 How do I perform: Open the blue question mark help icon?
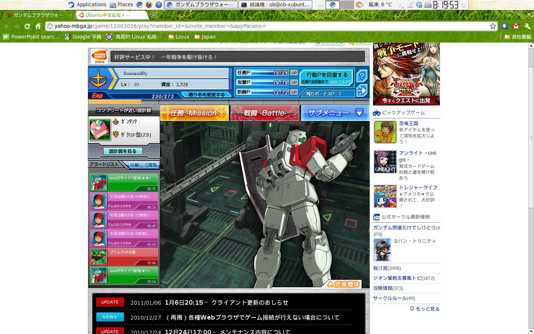(362, 76)
